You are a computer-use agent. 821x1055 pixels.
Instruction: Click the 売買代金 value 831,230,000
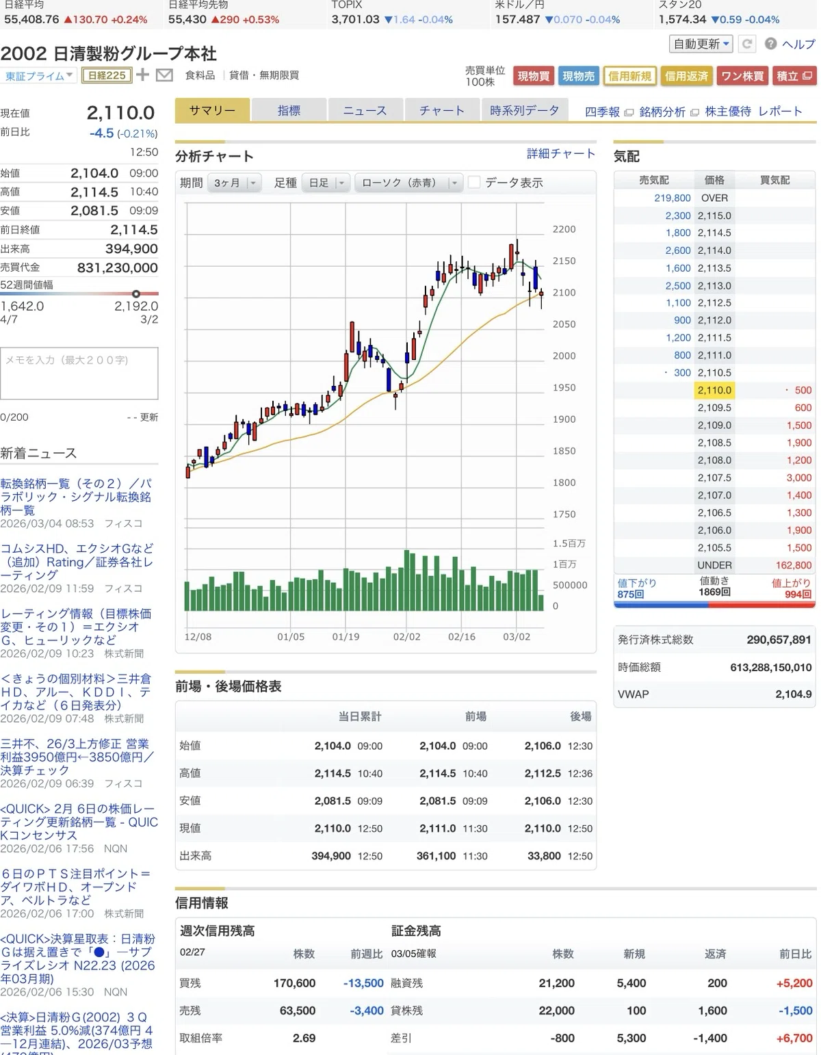117,268
